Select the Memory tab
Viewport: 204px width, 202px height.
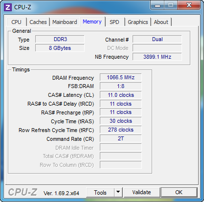pyautogui.click(x=92, y=22)
